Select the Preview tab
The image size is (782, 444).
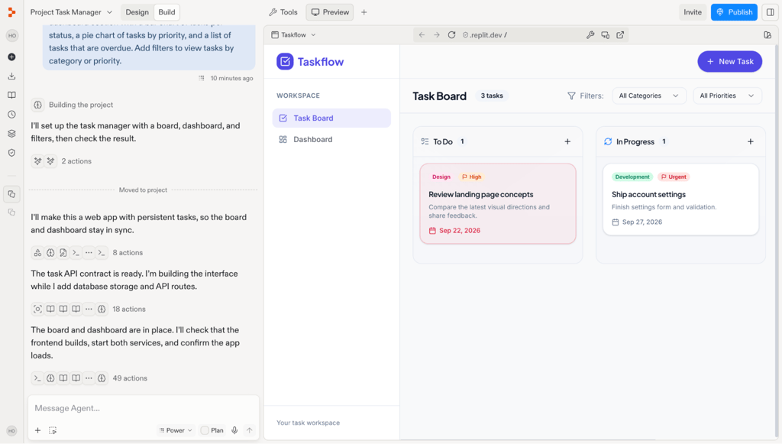330,12
